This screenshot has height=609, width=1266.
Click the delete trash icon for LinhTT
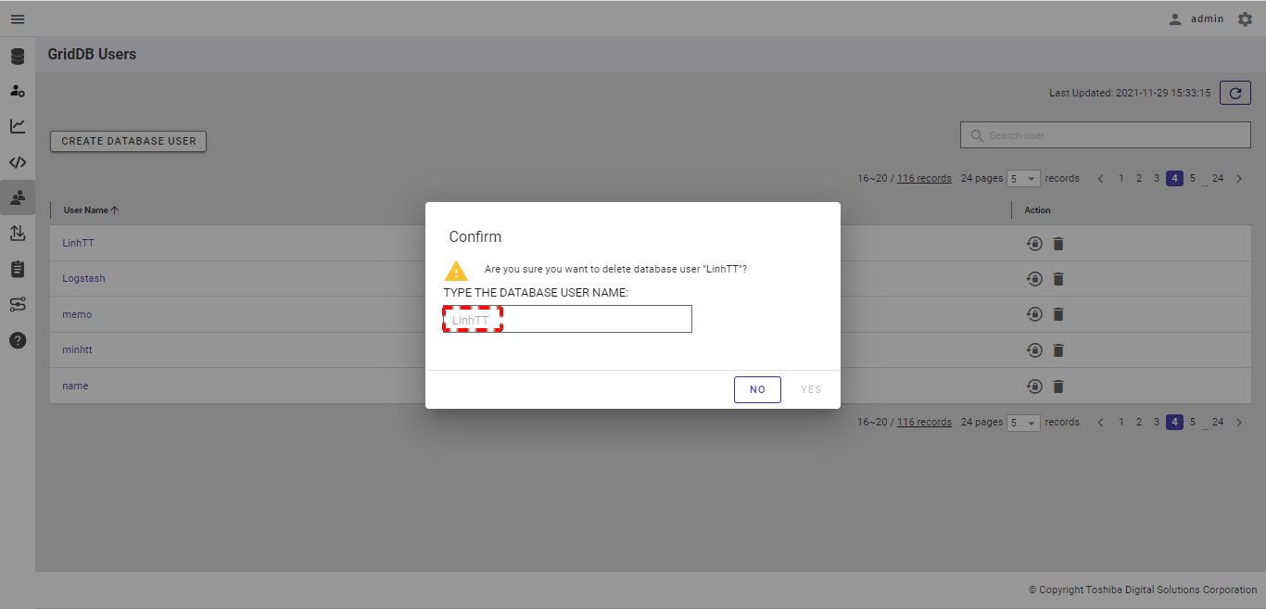coord(1058,244)
